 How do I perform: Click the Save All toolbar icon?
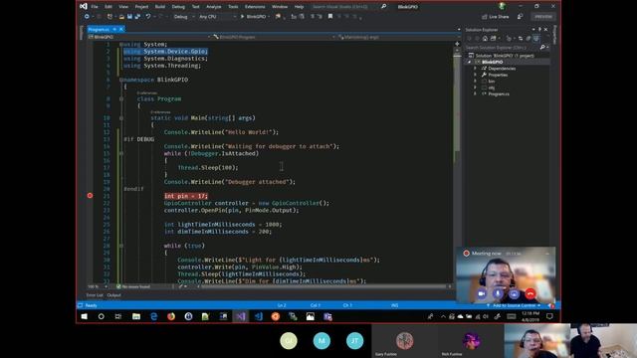137,17
